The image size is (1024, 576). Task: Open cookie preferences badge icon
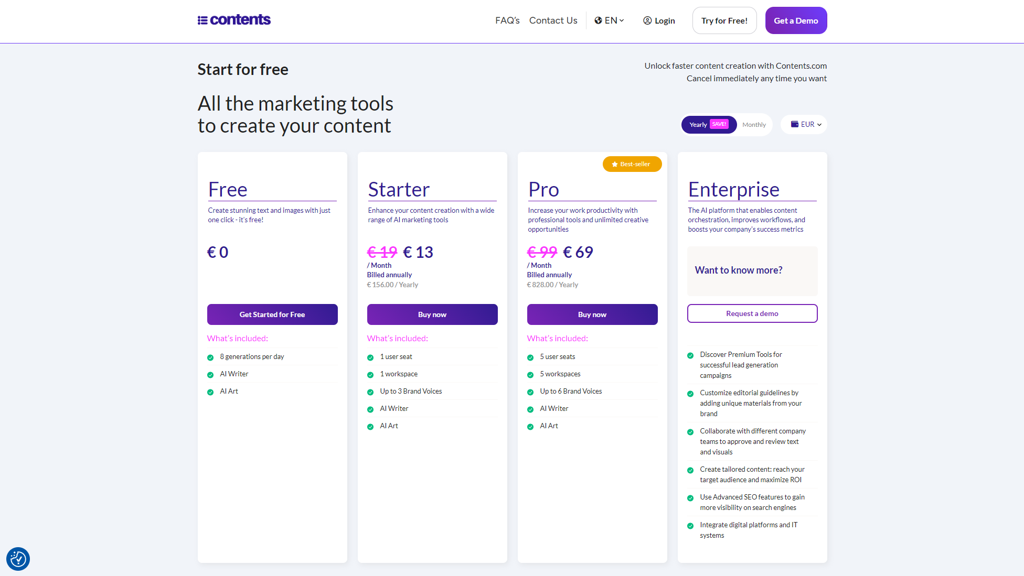[18, 559]
